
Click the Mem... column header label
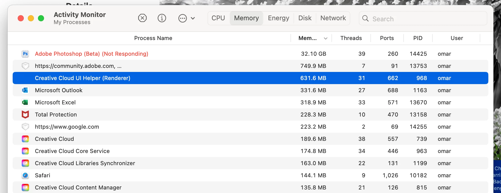point(307,38)
